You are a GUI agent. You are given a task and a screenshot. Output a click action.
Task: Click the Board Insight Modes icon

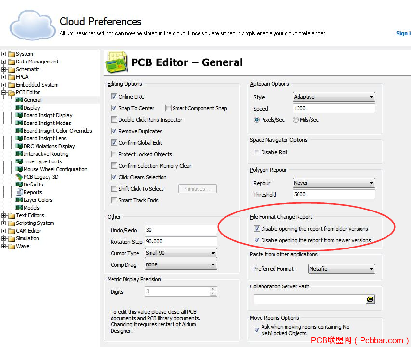[x=19, y=123]
